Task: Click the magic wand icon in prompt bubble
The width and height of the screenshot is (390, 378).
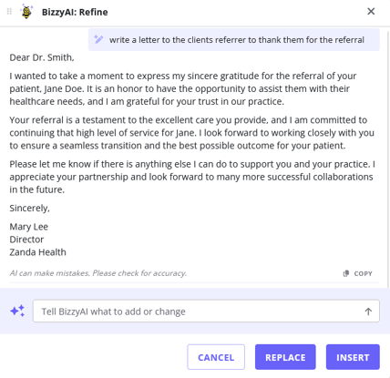Action: [x=98, y=39]
